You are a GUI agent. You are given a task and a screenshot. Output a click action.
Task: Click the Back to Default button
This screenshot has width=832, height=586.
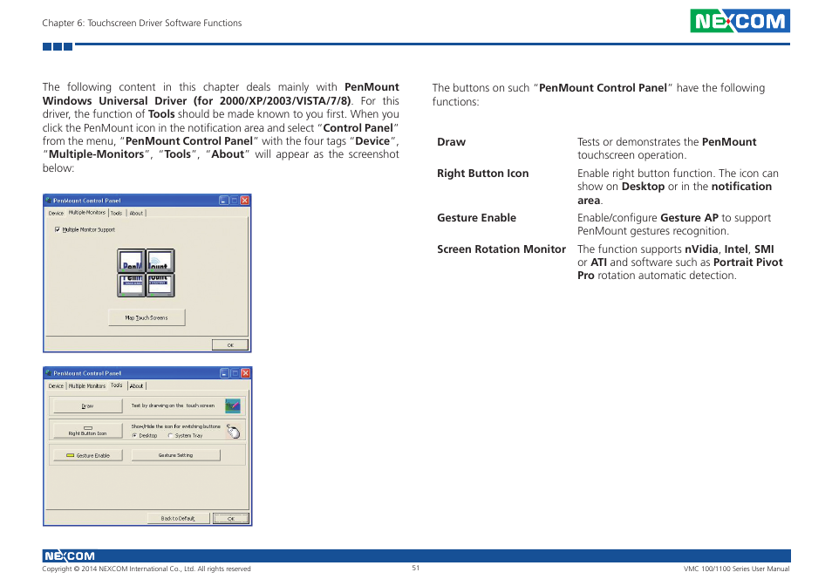(x=178, y=519)
